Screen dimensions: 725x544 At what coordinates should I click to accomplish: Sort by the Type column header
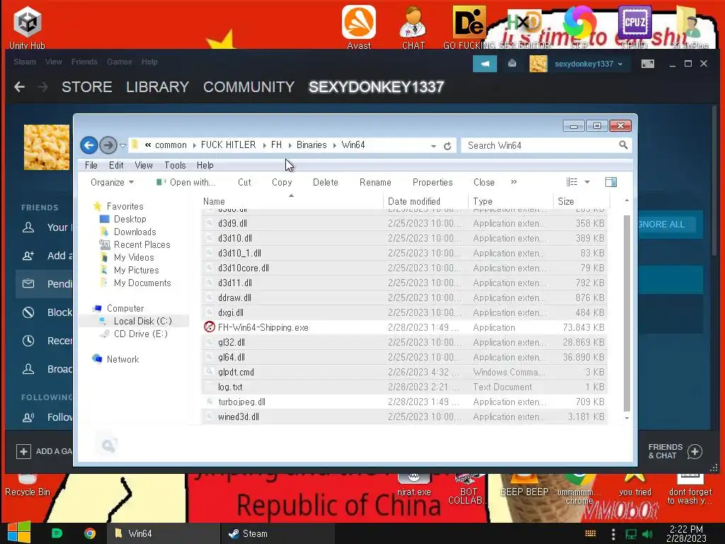(x=510, y=201)
